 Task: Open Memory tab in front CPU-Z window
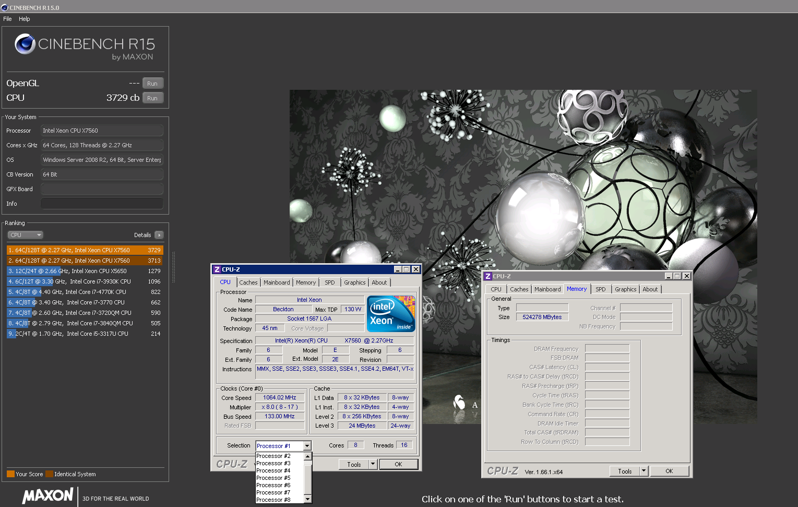306,282
